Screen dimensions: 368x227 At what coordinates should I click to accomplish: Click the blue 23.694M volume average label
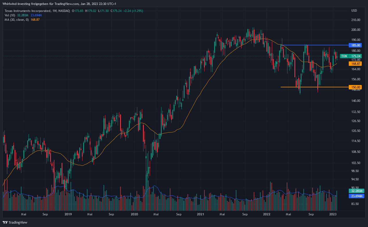pos(357,196)
